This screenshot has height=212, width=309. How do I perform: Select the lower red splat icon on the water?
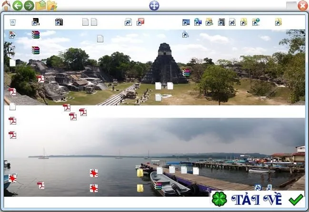[x=94, y=188]
